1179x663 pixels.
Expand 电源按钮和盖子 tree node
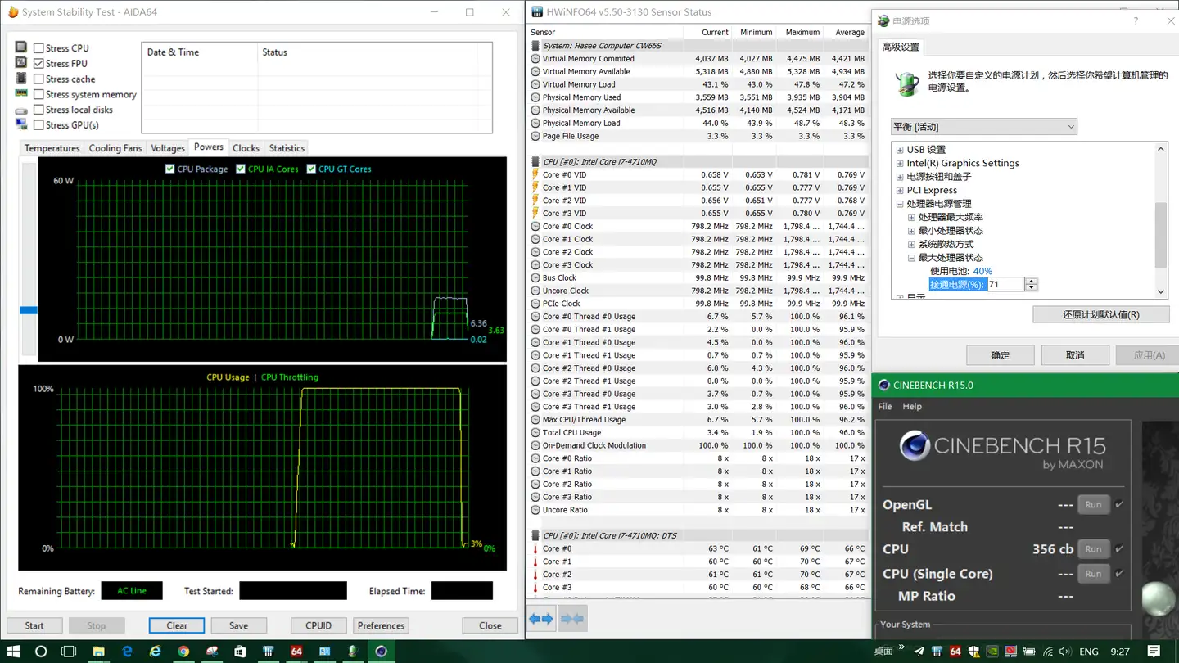coord(900,177)
